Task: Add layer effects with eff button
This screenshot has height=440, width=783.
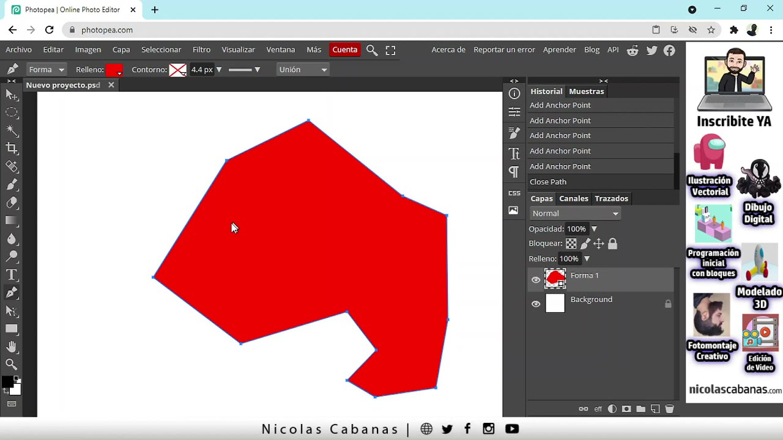Action: tap(598, 409)
